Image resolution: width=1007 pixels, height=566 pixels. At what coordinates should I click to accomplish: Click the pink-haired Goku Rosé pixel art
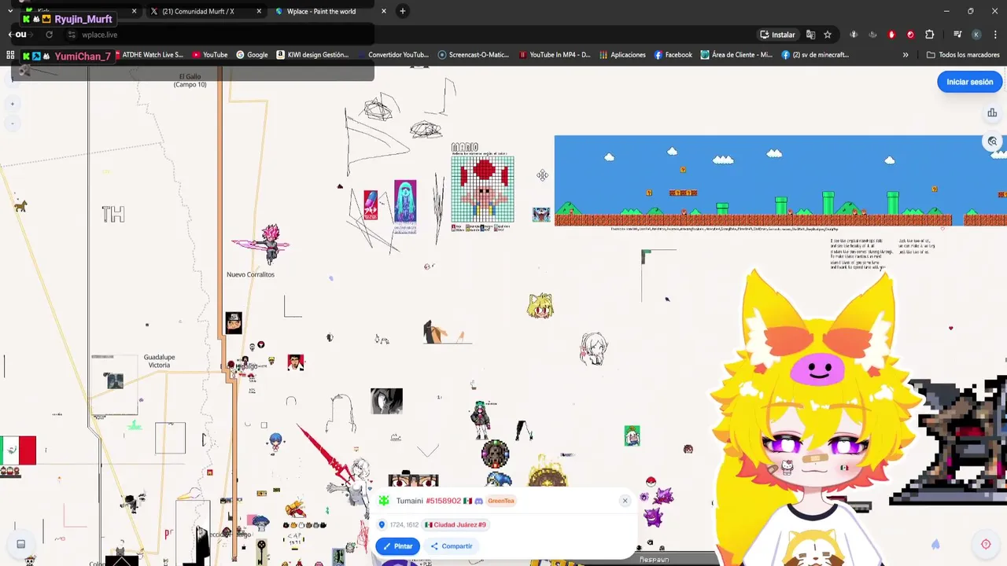coord(269,243)
